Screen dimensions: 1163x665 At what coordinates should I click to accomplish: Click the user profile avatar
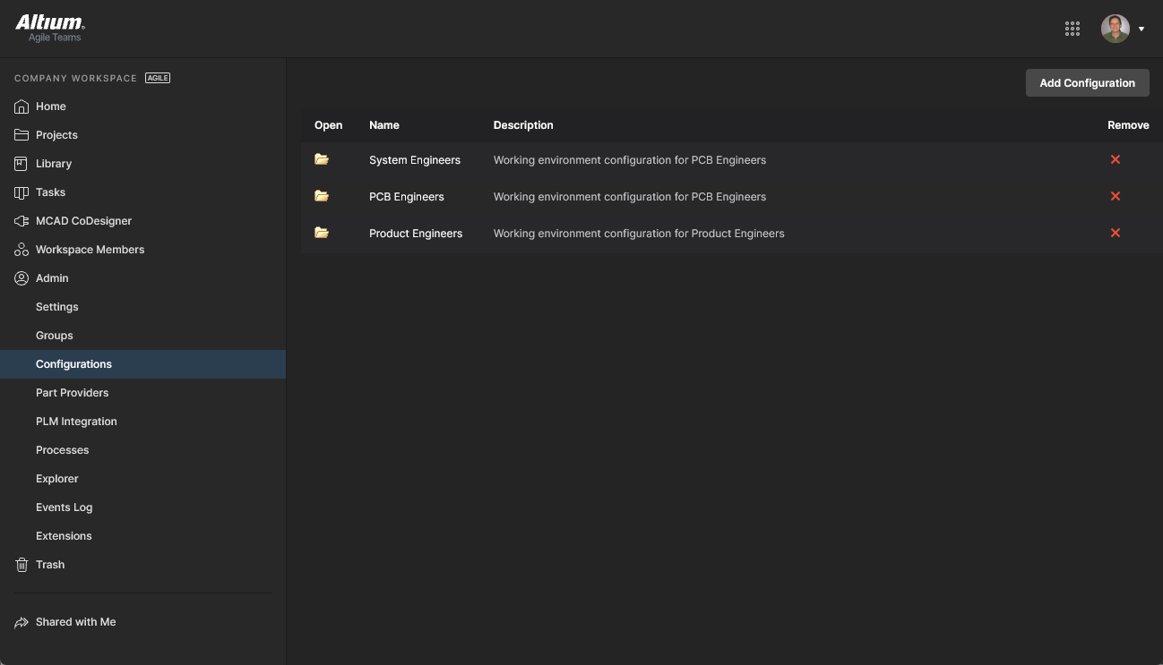coord(1115,29)
